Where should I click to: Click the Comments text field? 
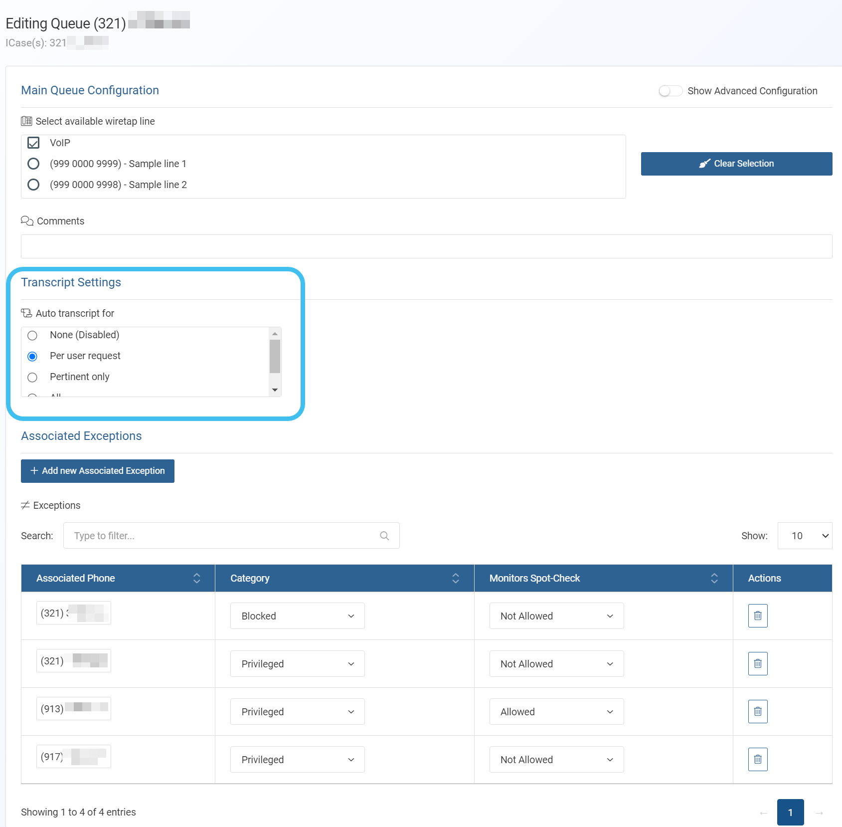tap(426, 246)
